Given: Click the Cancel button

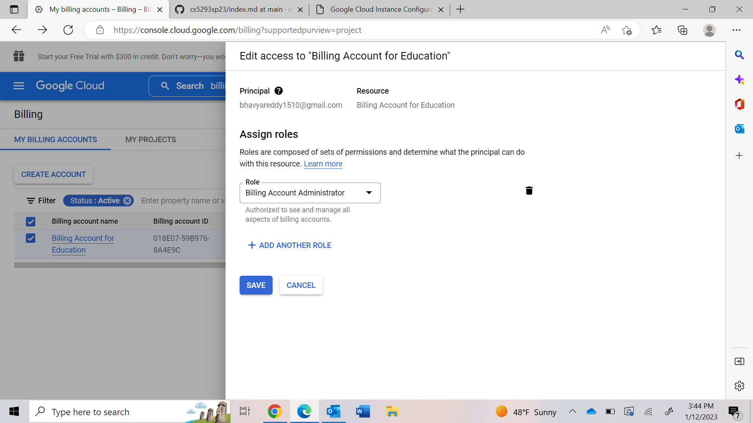Looking at the screenshot, I should 301,285.
